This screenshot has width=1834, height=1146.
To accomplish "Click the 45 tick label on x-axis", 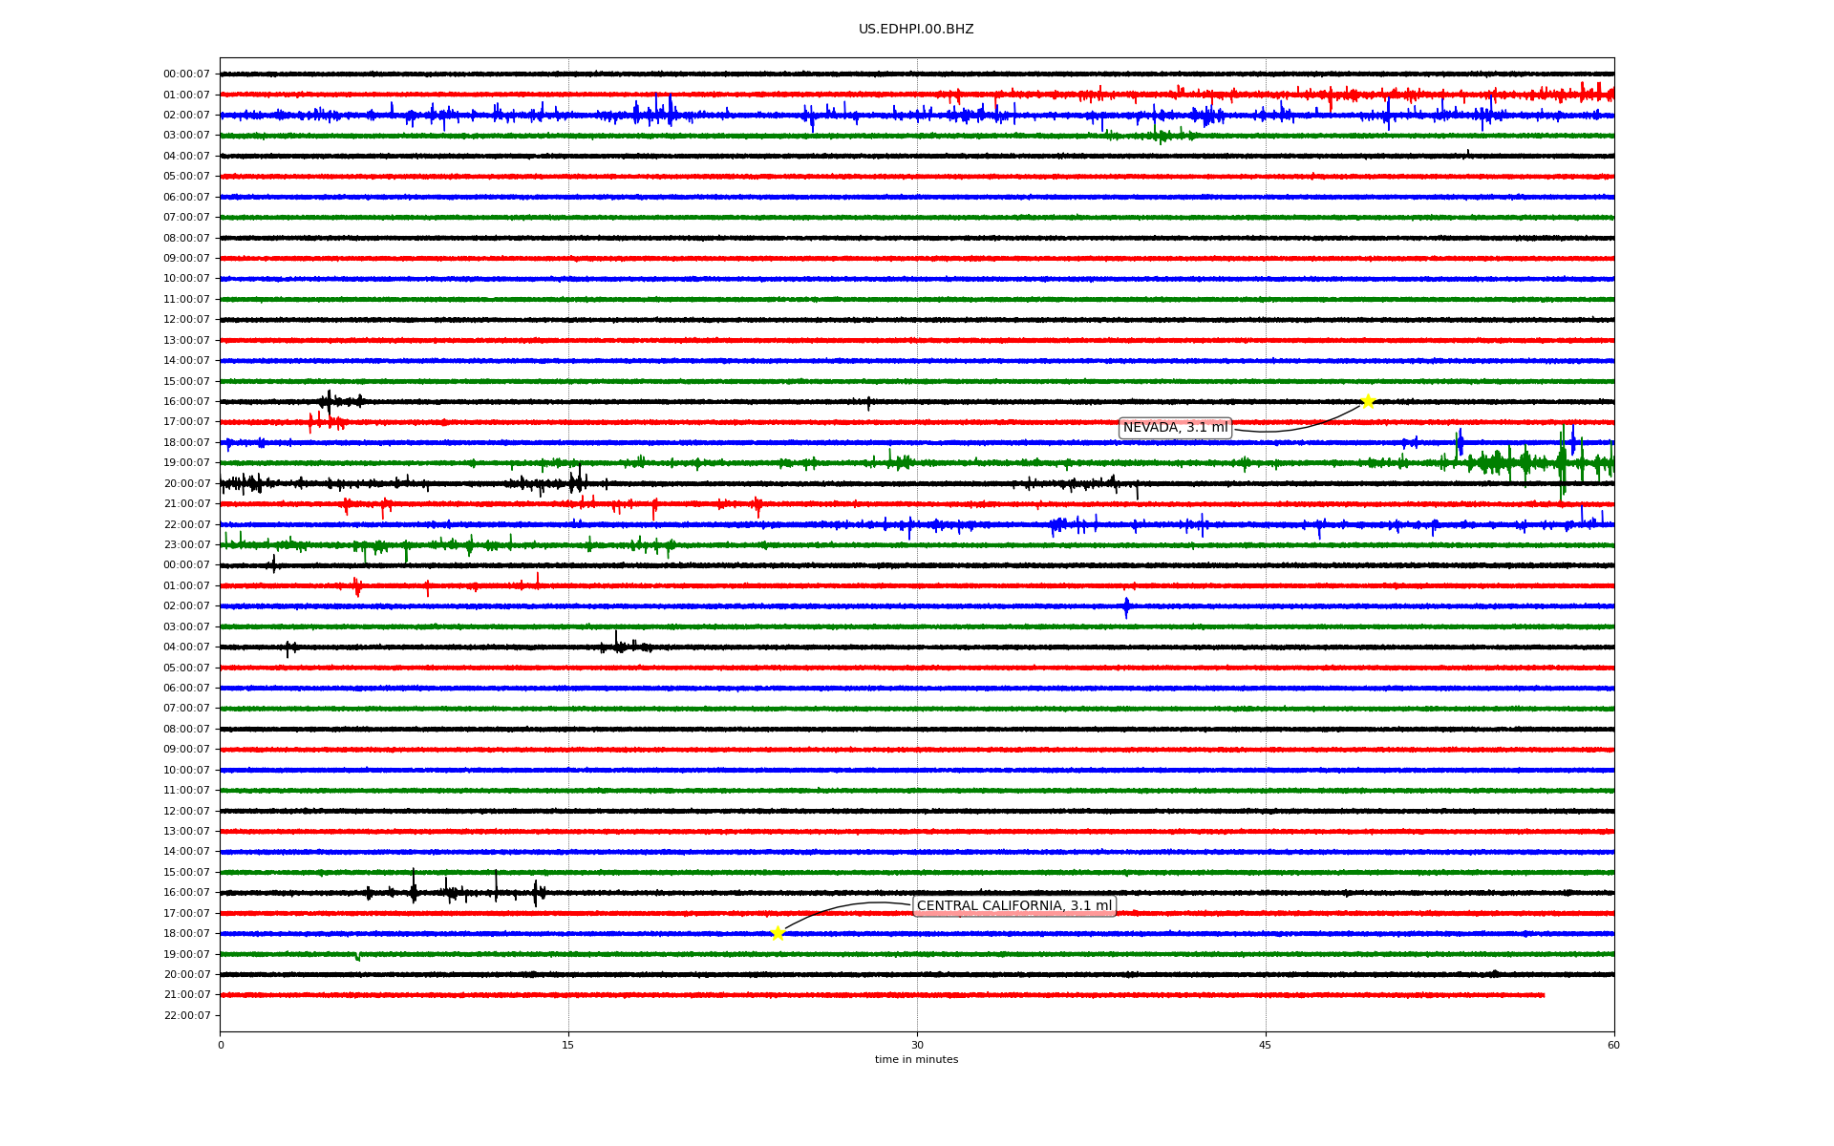I will tap(1265, 1045).
